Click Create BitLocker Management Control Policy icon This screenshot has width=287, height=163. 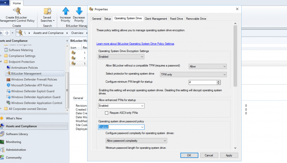point(17,11)
